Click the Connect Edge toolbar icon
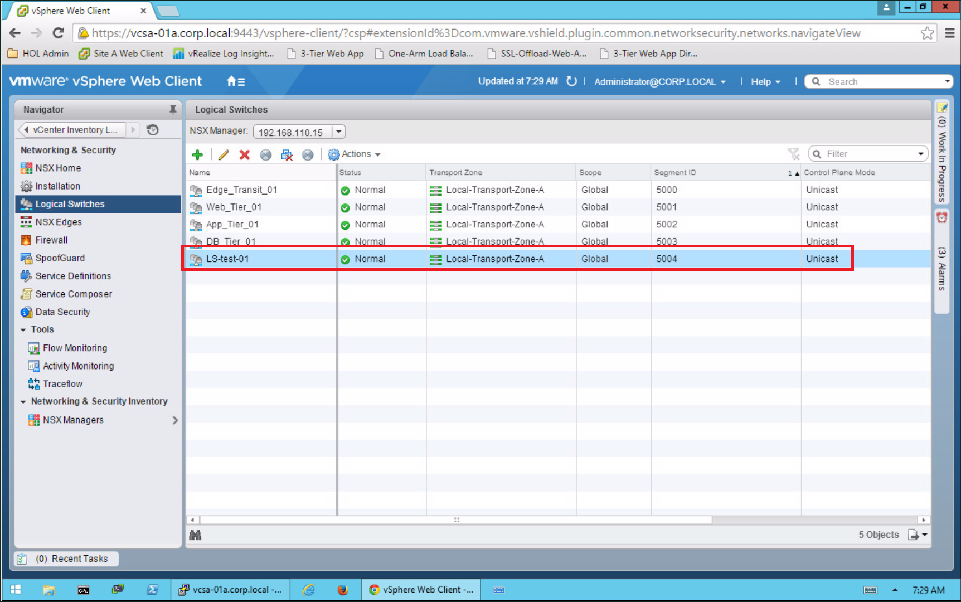 [x=308, y=154]
